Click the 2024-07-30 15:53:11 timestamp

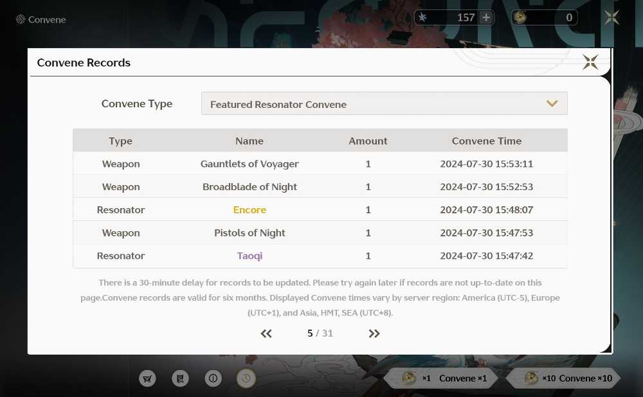pyautogui.click(x=487, y=164)
